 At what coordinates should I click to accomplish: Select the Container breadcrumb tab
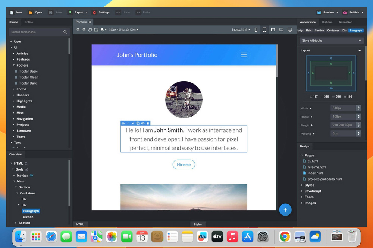333,31
